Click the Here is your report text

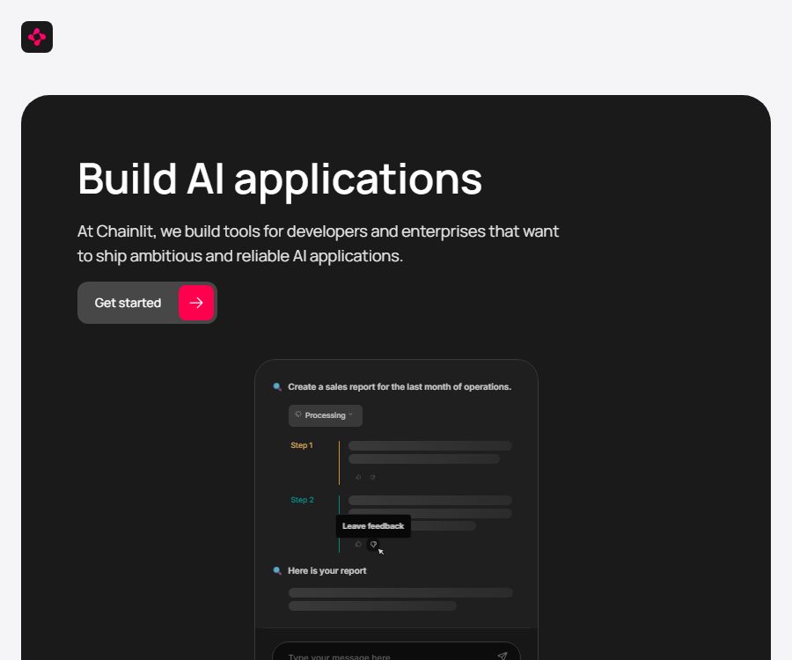(326, 570)
